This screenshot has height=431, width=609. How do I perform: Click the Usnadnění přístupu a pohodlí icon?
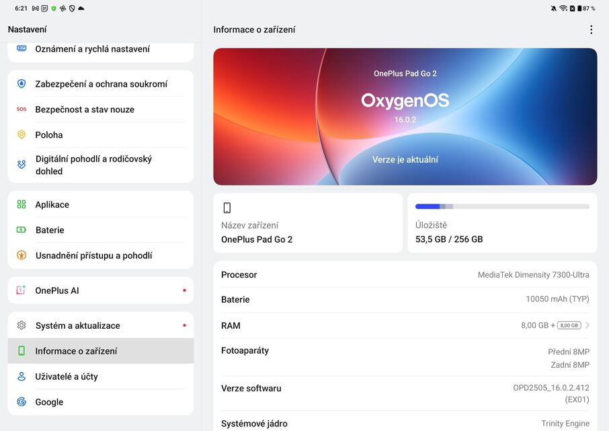pyautogui.click(x=21, y=256)
